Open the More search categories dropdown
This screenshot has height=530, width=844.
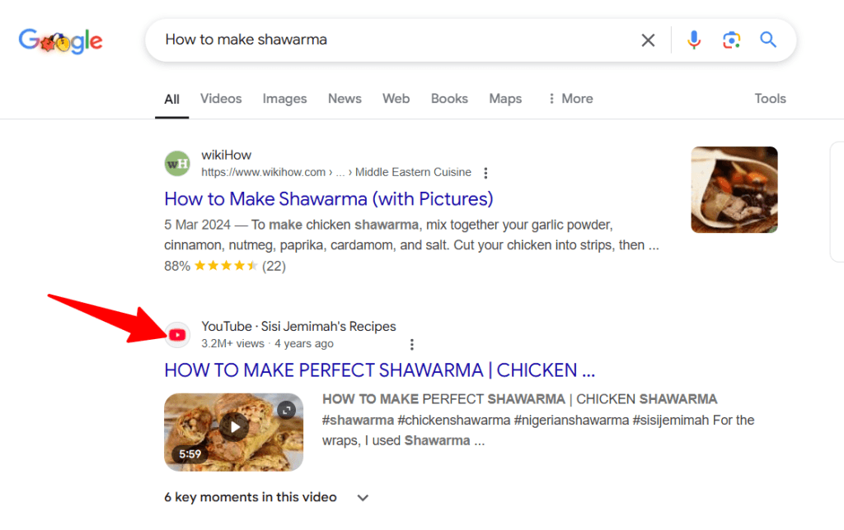pos(569,98)
